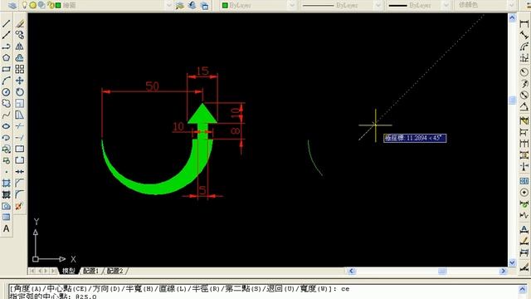Select the Linear Dimension tool
This screenshot has width=531, height=299.
tap(524, 23)
